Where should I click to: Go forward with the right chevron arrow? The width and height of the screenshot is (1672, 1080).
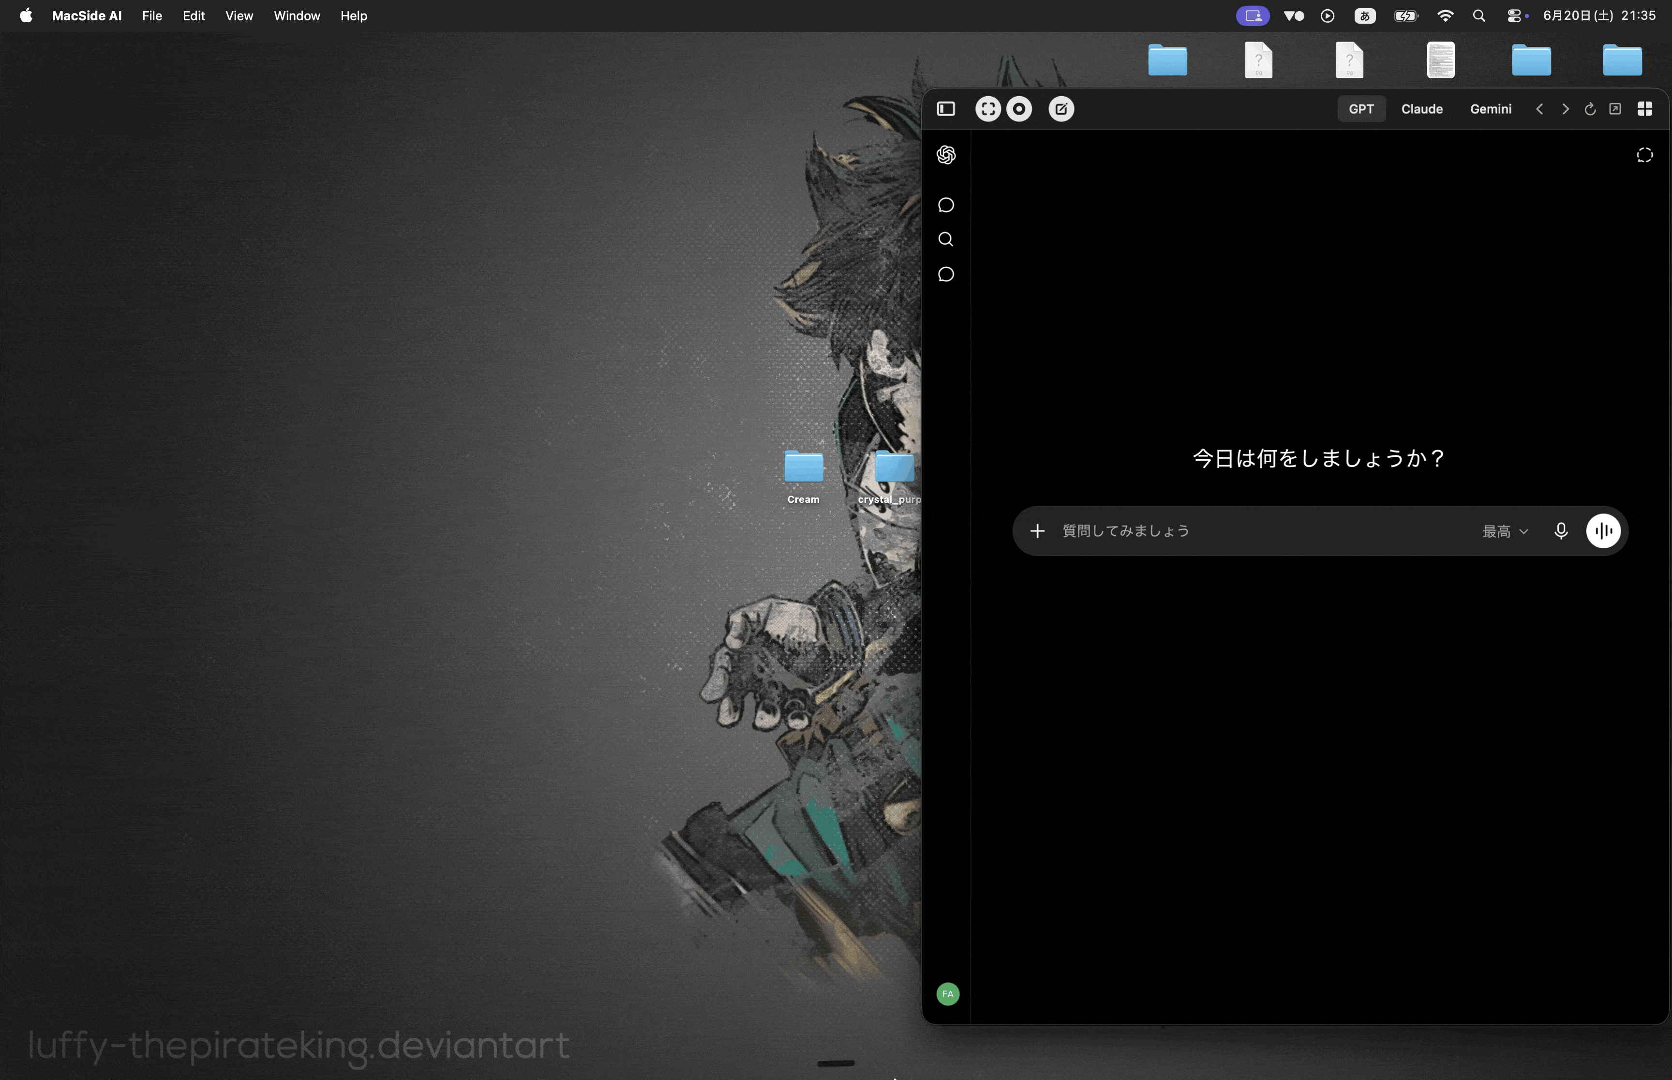tap(1565, 109)
